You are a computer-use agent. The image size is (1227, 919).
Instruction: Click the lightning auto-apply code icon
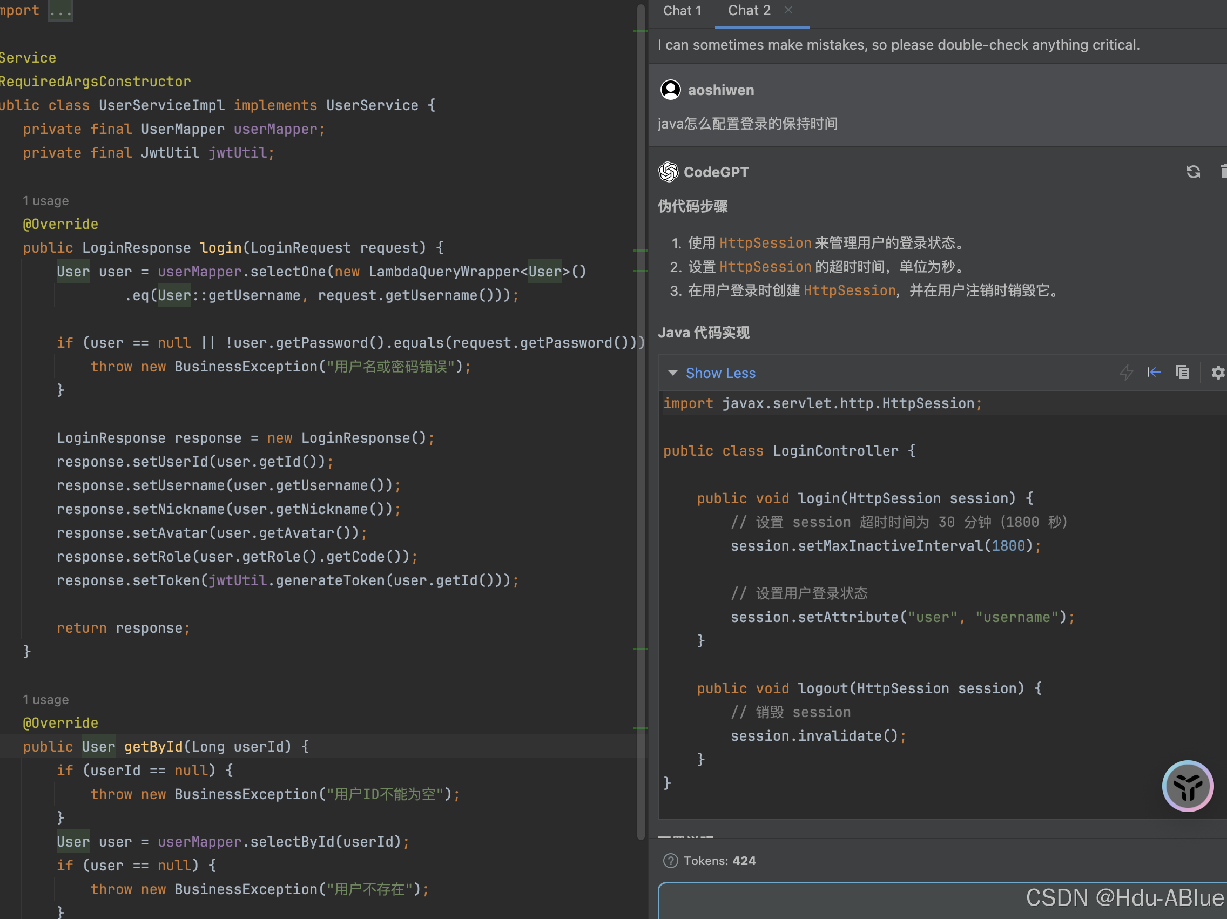(1126, 373)
